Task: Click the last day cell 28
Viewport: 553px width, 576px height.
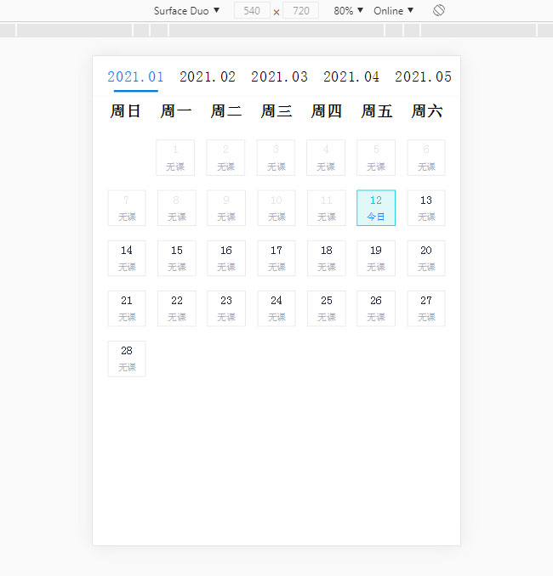Action: 127,359
